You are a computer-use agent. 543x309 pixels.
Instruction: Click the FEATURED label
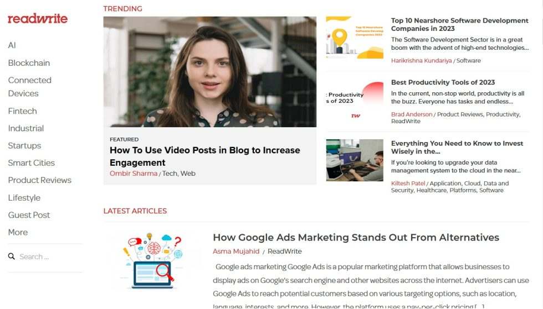pos(124,139)
